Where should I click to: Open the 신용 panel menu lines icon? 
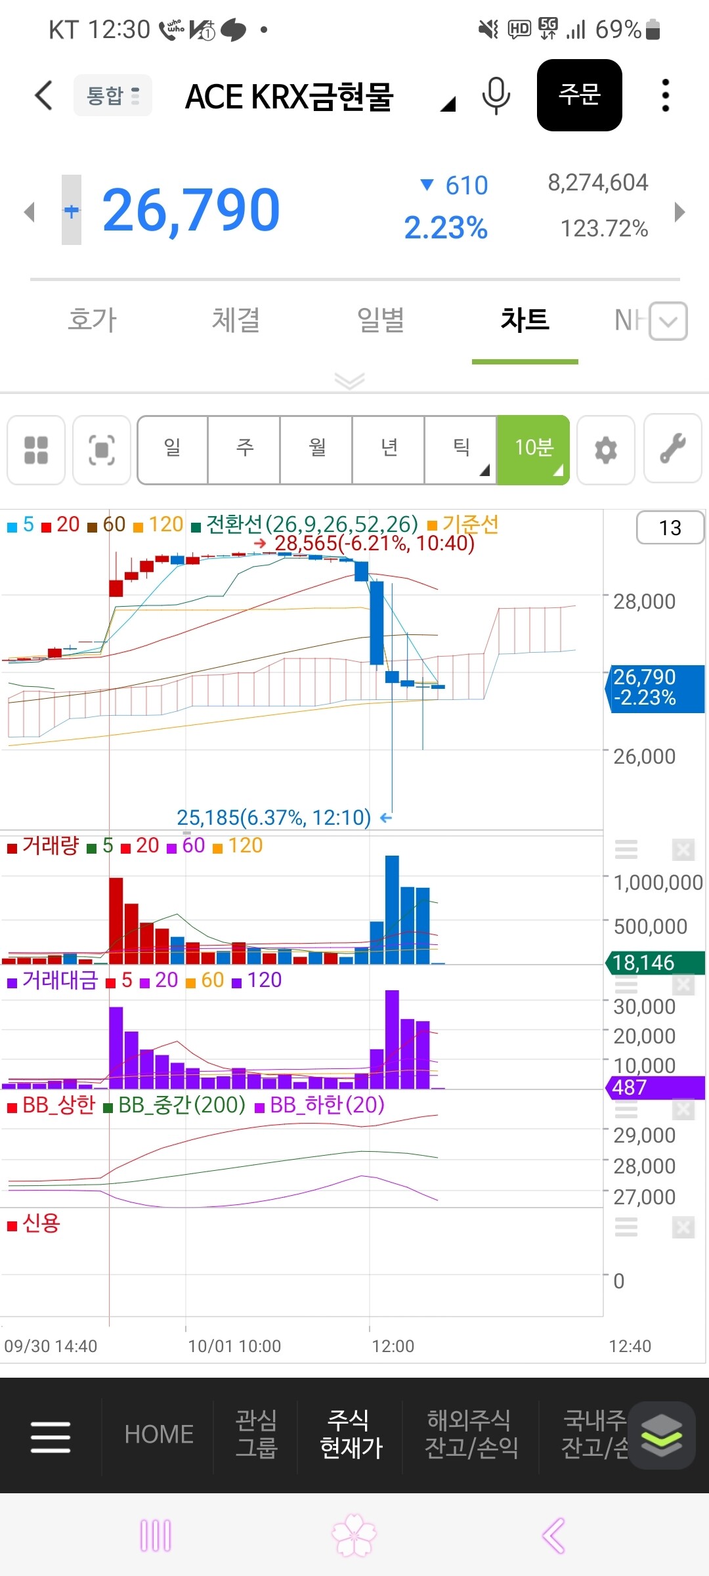626,1227
